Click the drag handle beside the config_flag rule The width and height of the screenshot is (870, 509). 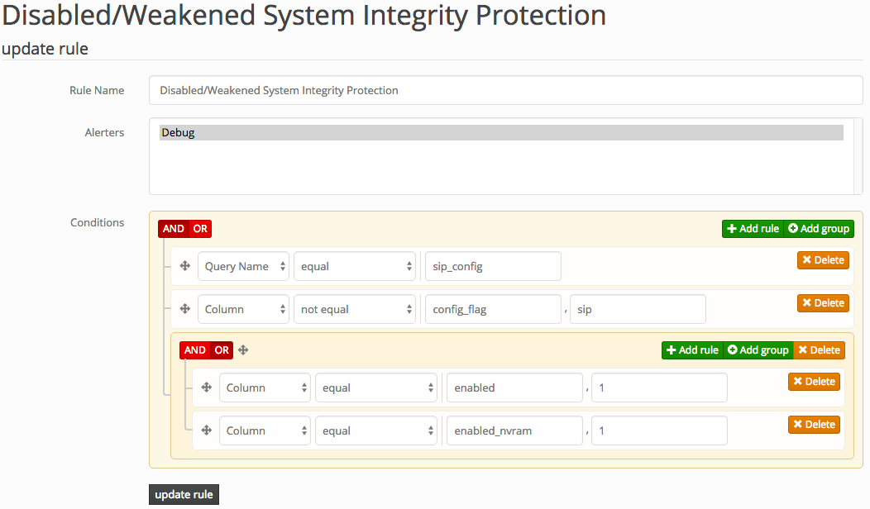click(184, 308)
